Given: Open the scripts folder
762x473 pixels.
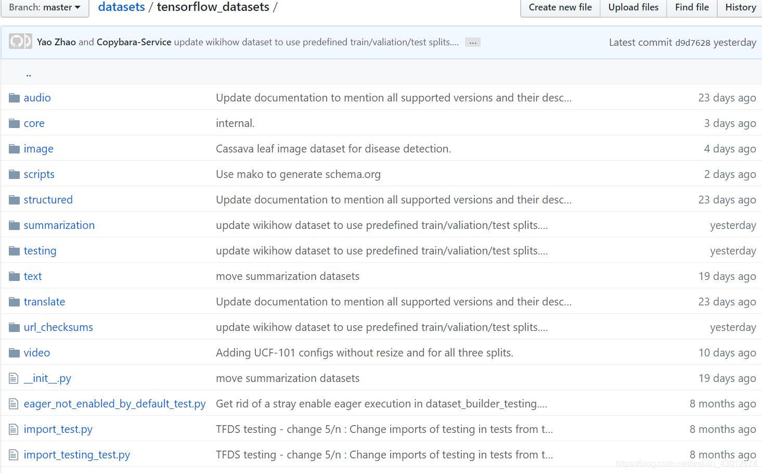Looking at the screenshot, I should click(39, 174).
